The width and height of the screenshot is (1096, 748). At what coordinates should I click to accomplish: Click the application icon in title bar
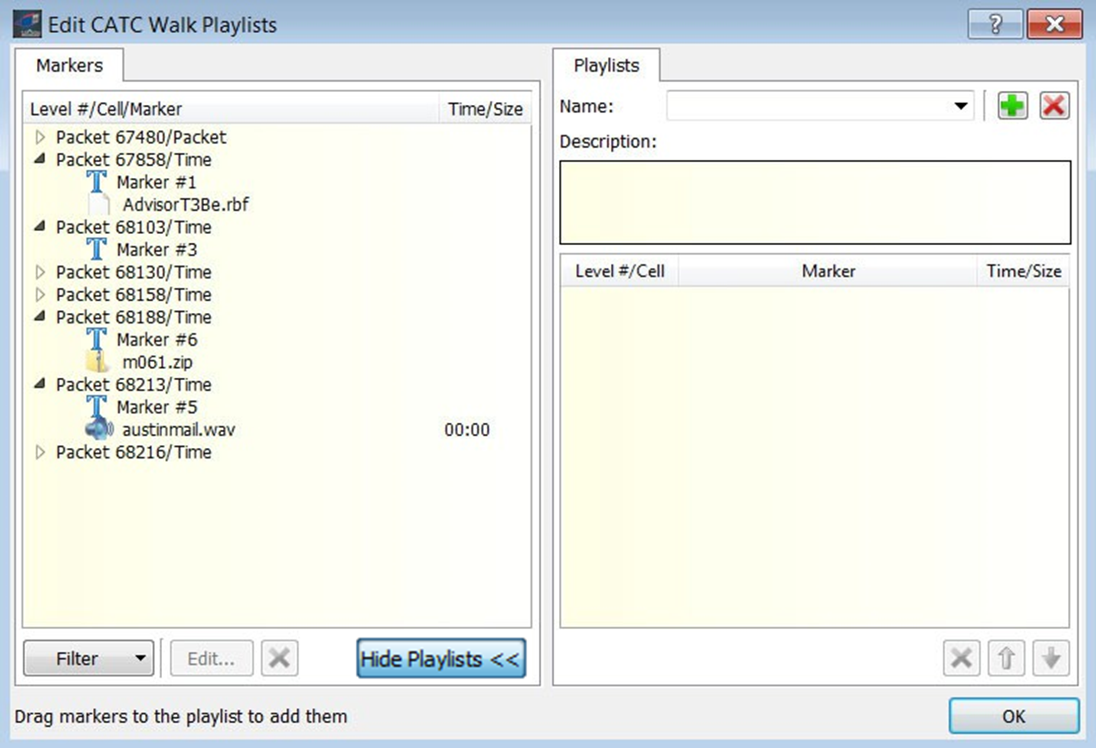[x=27, y=25]
